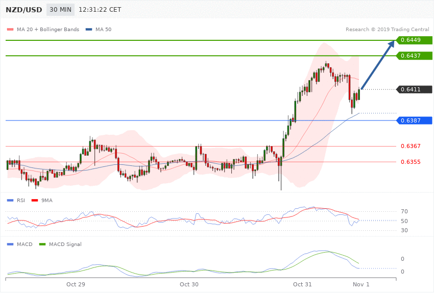Click the Research © 2019 Trading Central credit
The image size is (434, 294).
point(387,29)
